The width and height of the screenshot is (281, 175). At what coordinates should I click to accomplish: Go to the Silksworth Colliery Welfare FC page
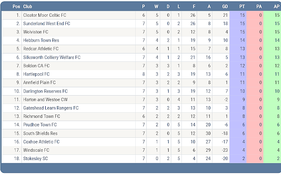52,57
